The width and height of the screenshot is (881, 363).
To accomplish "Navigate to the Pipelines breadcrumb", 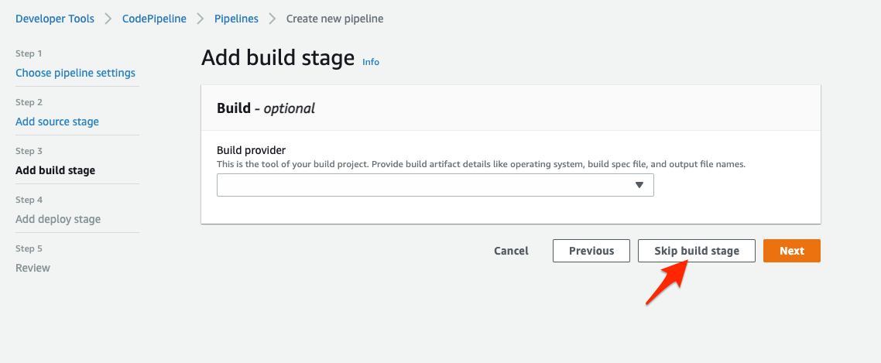I will click(x=236, y=19).
